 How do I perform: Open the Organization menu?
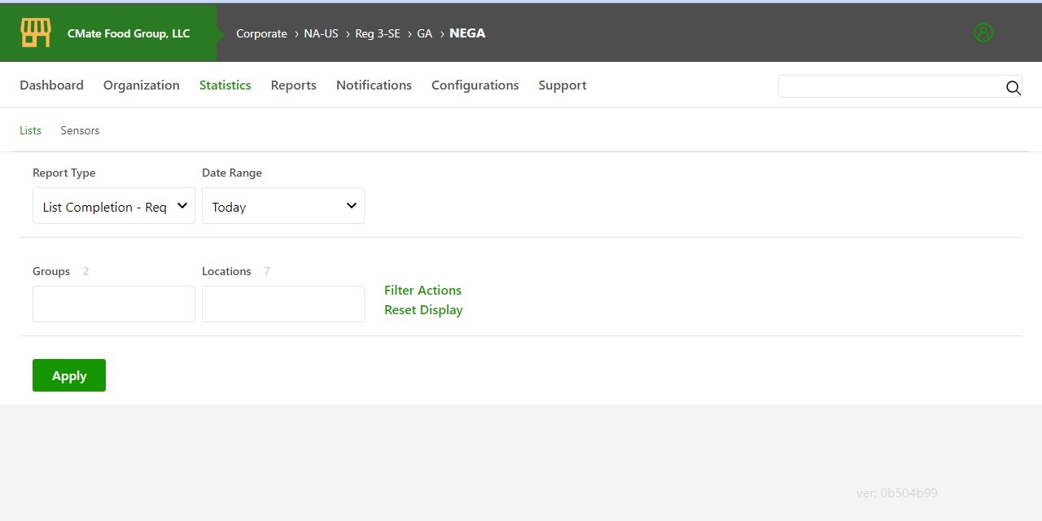click(142, 85)
